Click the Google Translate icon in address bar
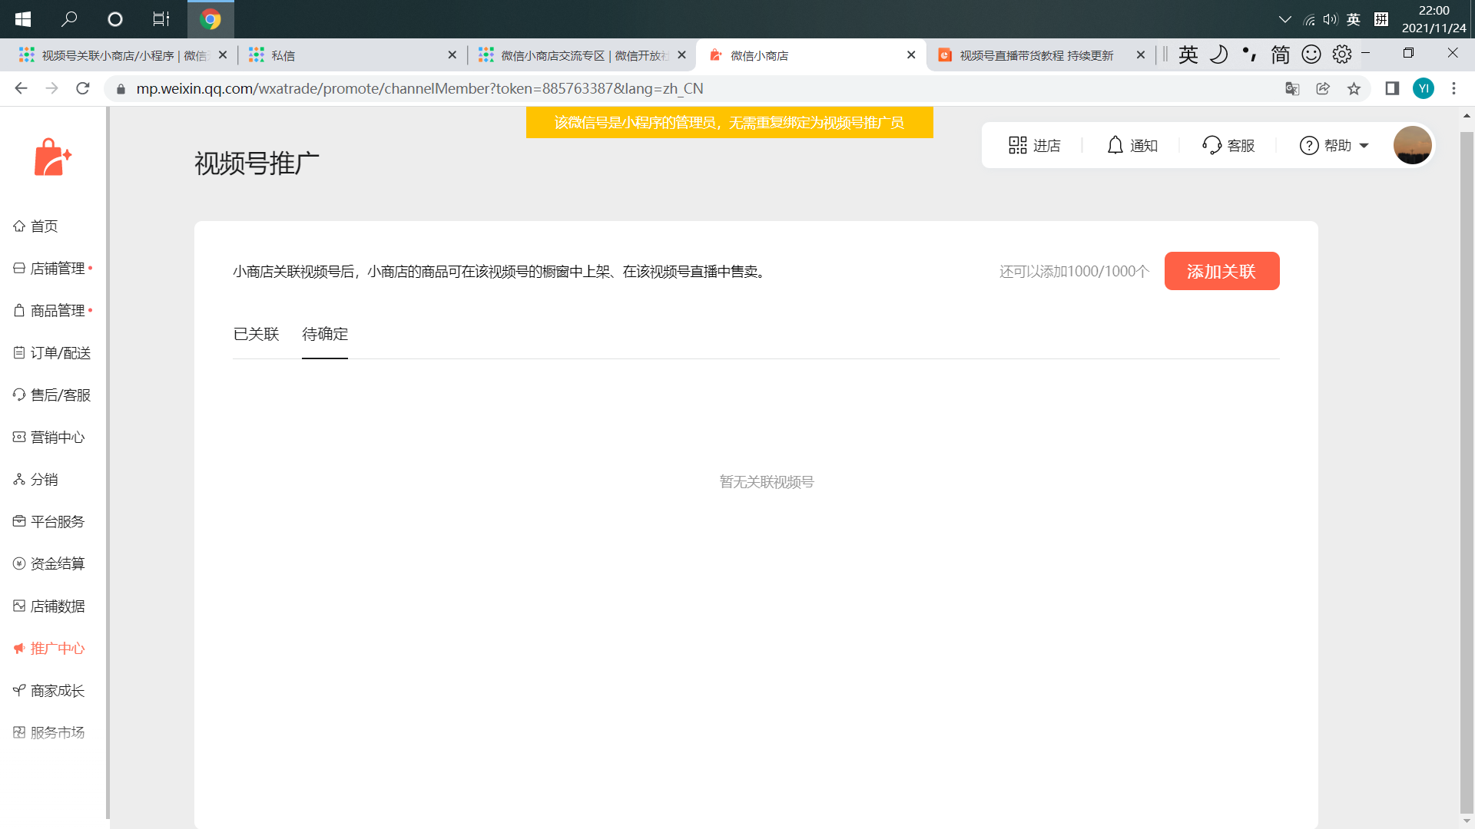Screen dimensions: 1475x829 tap(1292, 89)
